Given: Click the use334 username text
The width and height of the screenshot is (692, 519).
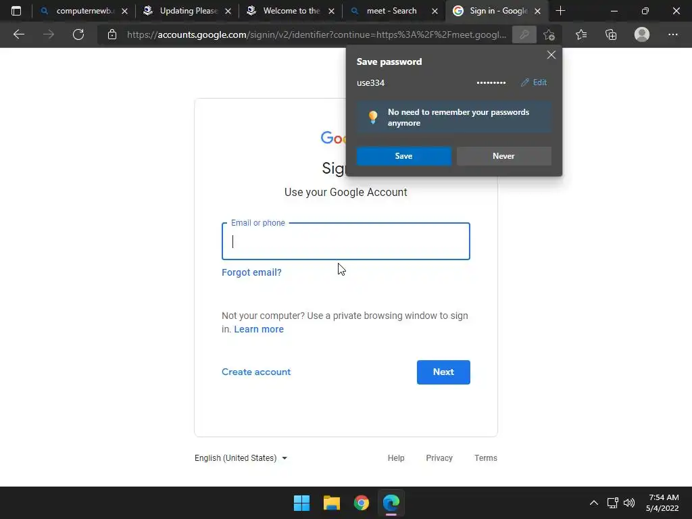Looking at the screenshot, I should pyautogui.click(x=371, y=83).
